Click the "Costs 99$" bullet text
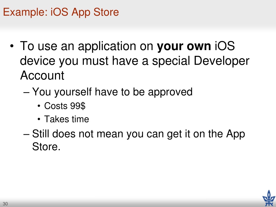 (x=65, y=106)
